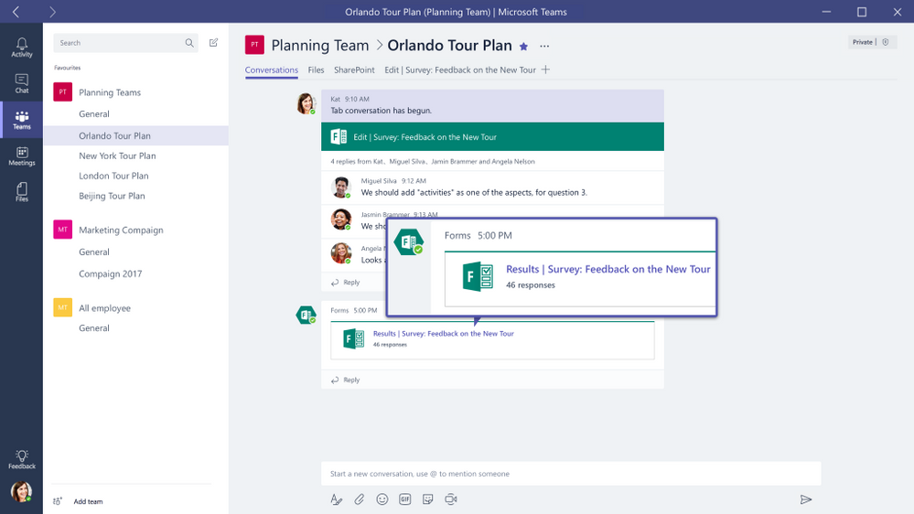Viewport: 914px width, 514px height.
Task: Click Miguel Silva's avatar
Action: pyautogui.click(x=341, y=187)
